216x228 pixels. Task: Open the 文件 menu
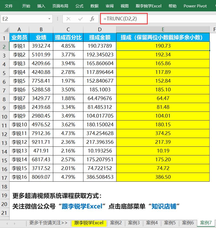(x=9, y=6)
